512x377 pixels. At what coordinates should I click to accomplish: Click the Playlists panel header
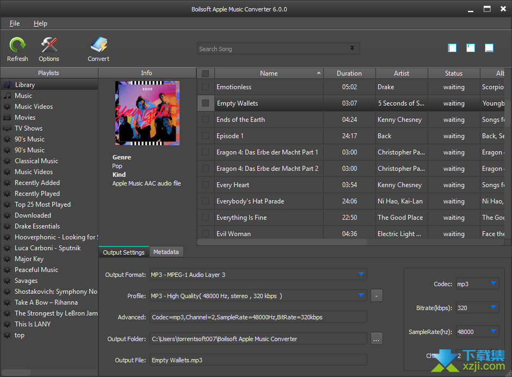48,73
